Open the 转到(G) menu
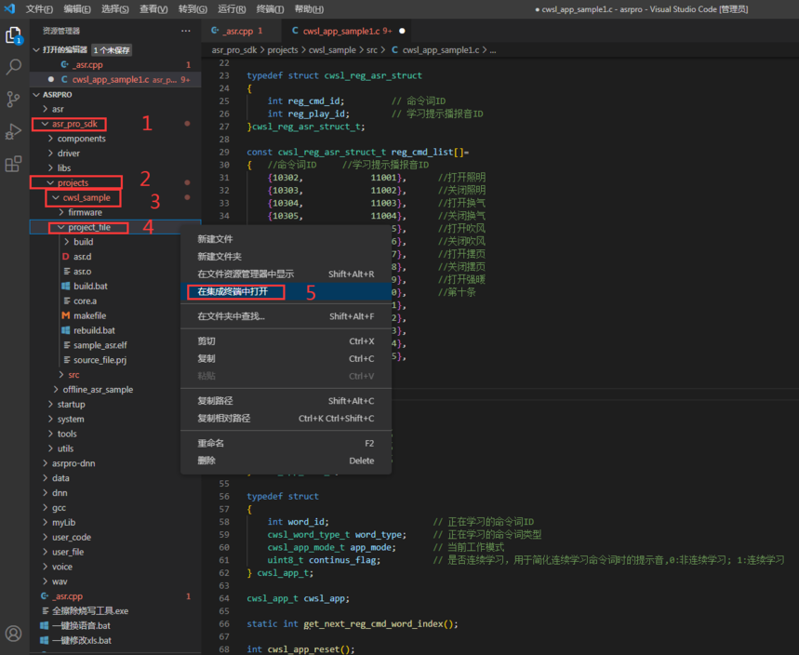 193,8
